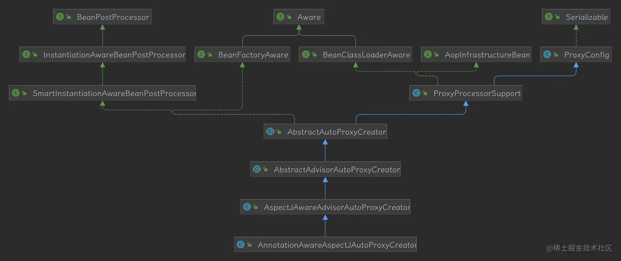Click the class icon of AnnotationAwareAspectJAutoProxyCreator
Viewport: 621px width, 261px height.
coord(241,245)
